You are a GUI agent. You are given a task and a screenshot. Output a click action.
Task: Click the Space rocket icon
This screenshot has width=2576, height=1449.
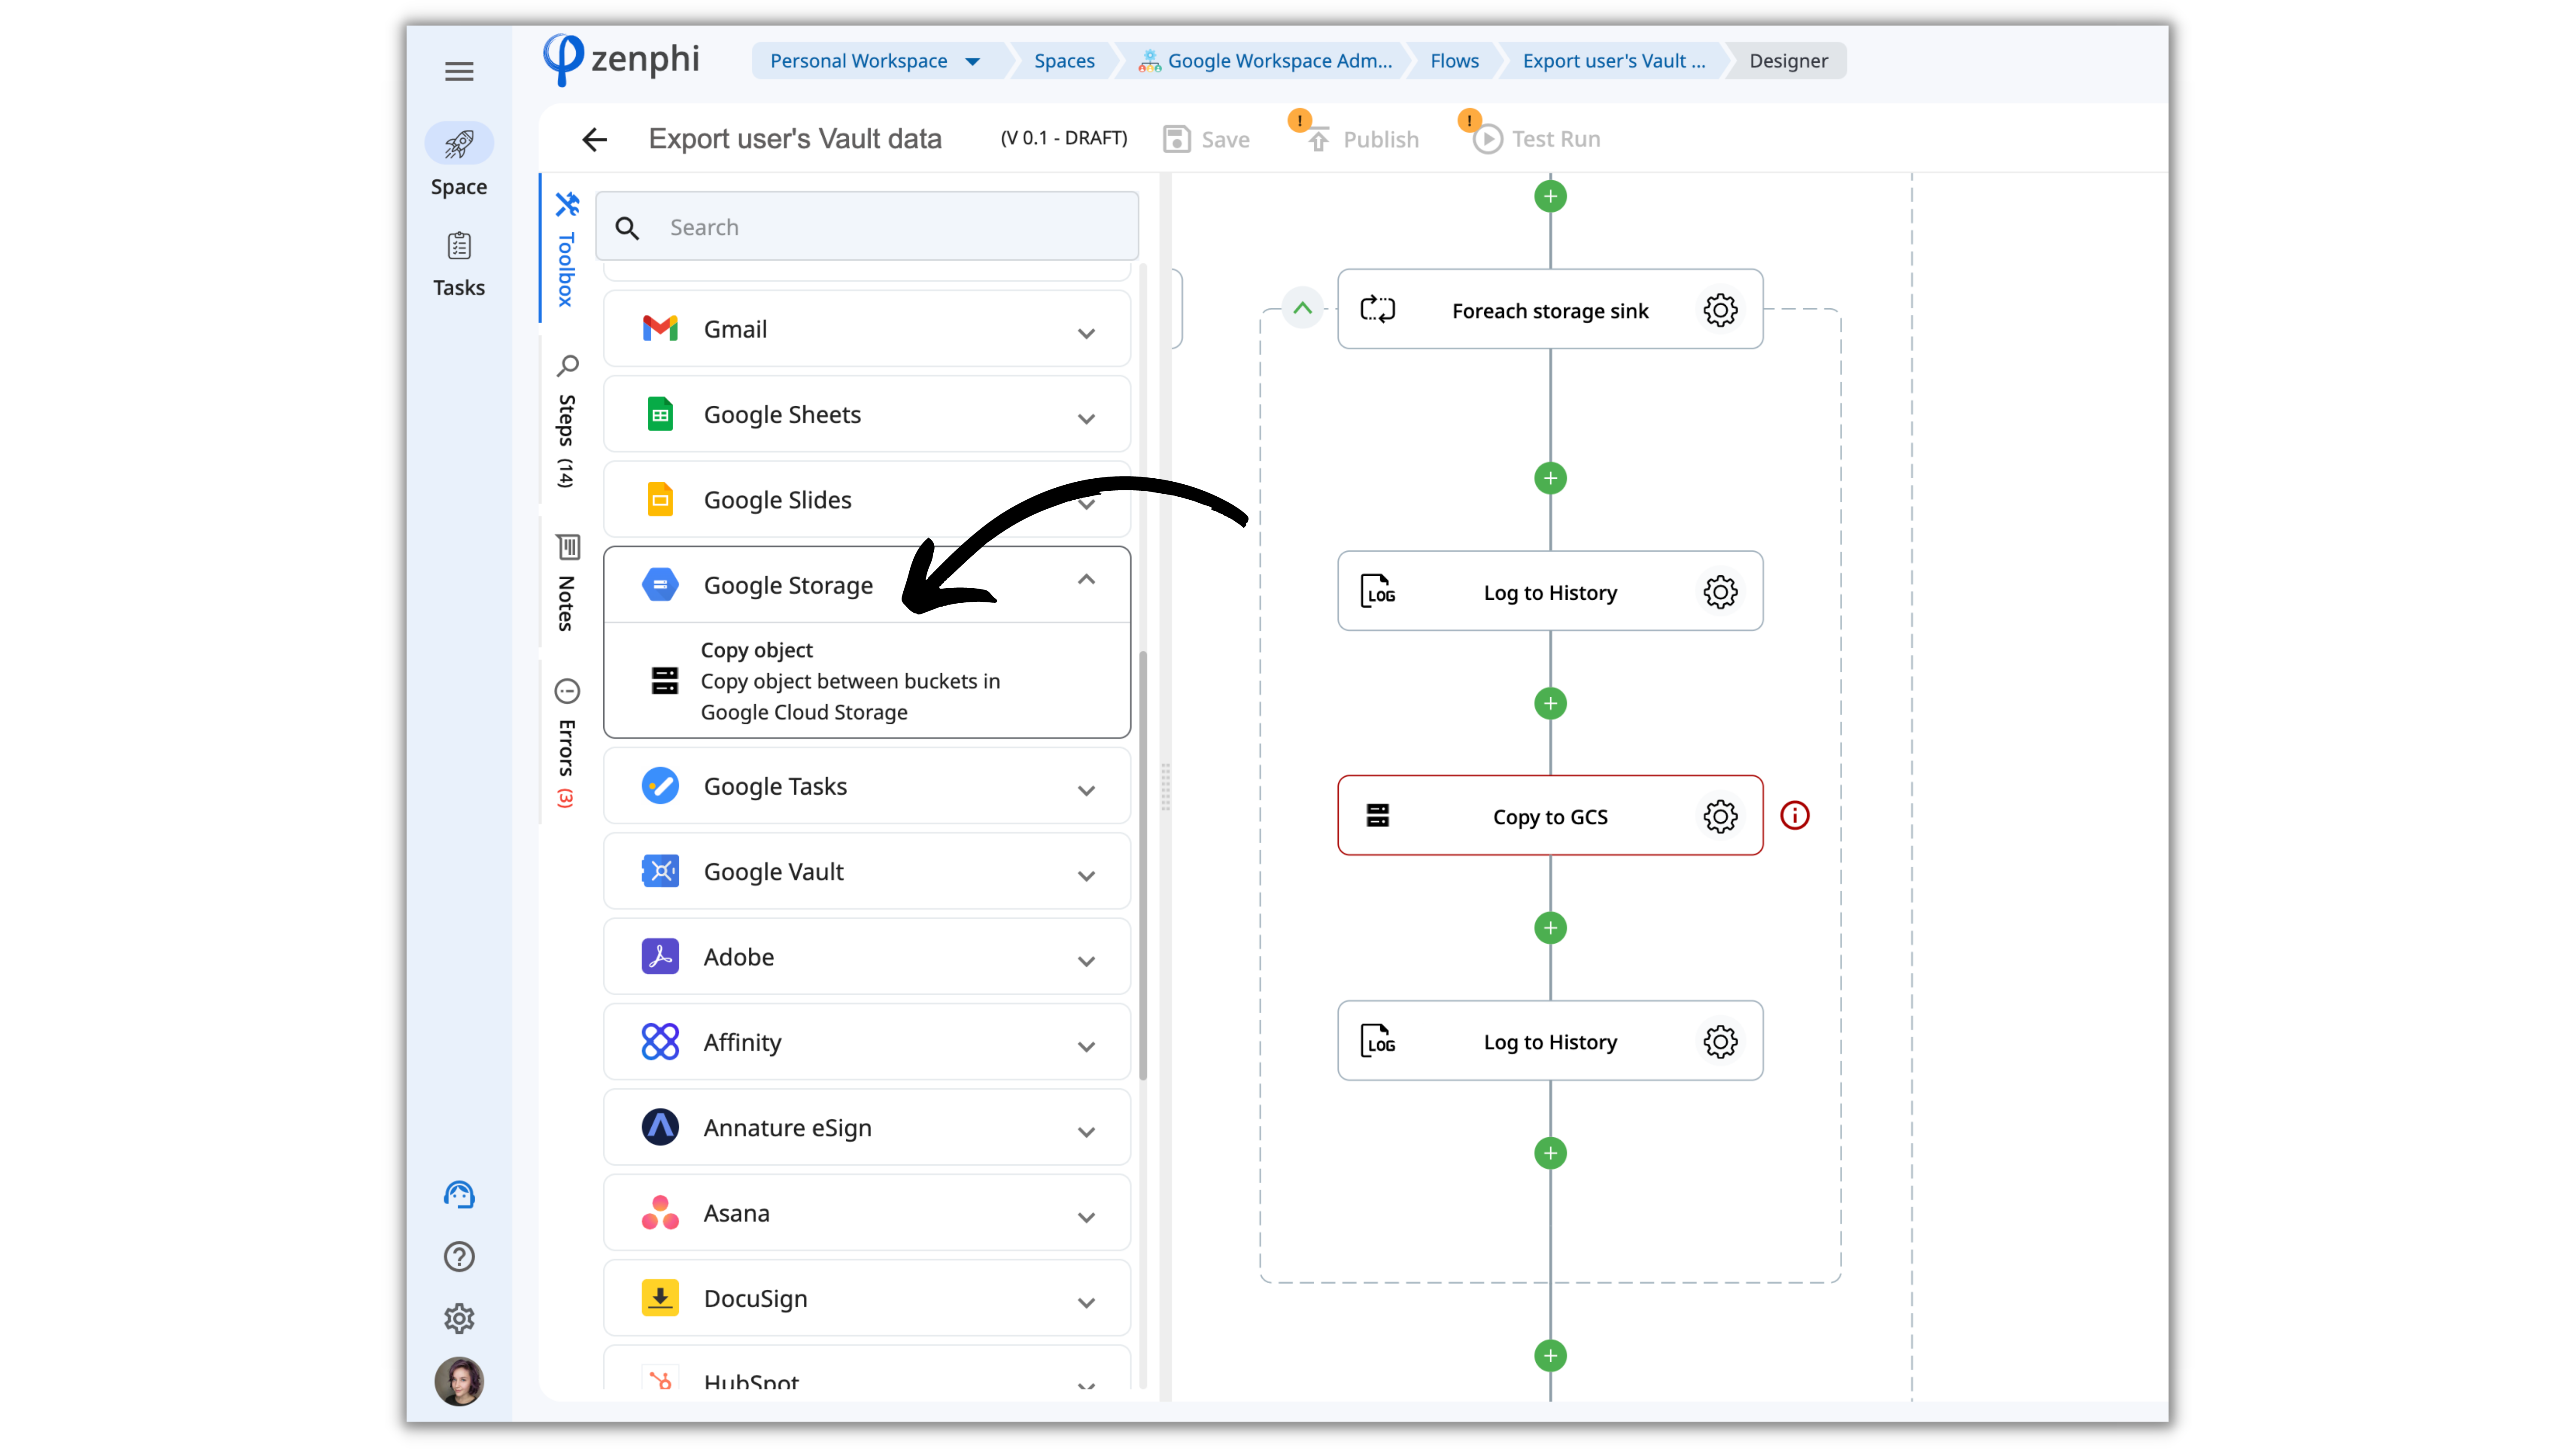459,144
